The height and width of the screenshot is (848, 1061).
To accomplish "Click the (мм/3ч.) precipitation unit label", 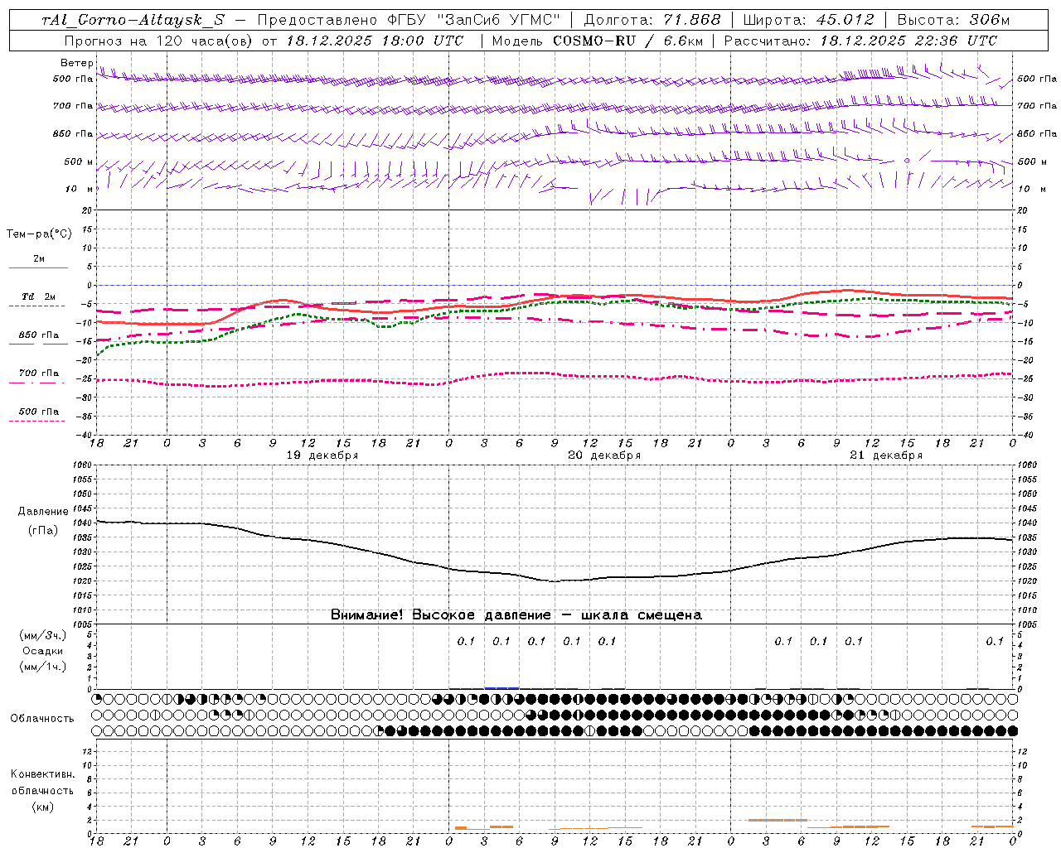I will click(43, 635).
